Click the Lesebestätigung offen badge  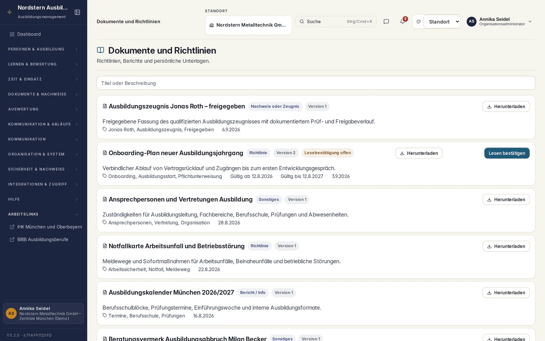point(328,153)
